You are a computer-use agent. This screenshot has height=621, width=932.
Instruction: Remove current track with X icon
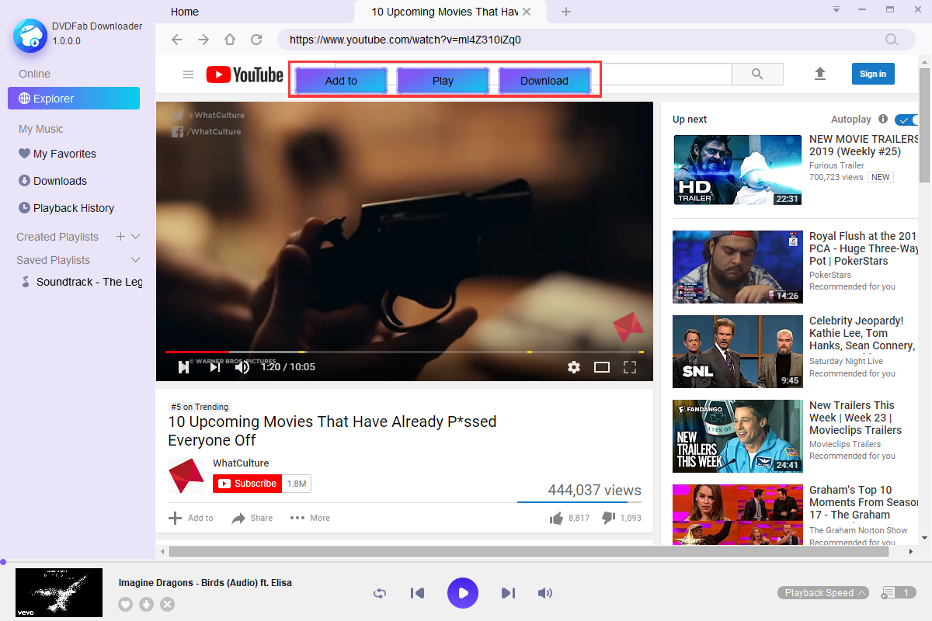point(168,604)
